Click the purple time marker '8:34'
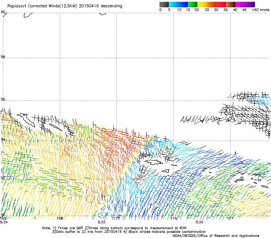 coord(4,222)
